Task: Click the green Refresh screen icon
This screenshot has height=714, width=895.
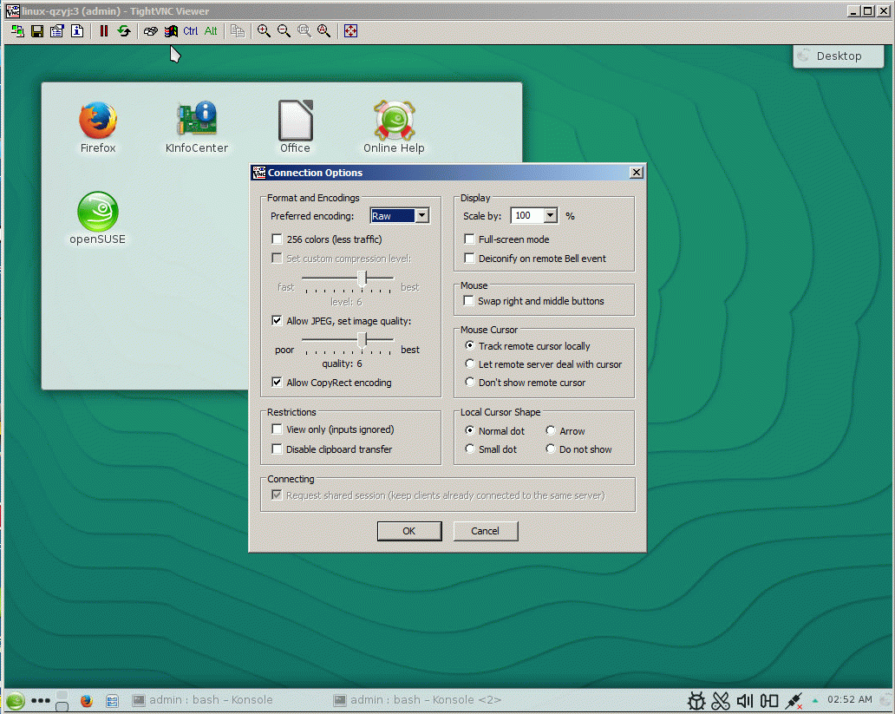Action: [124, 31]
